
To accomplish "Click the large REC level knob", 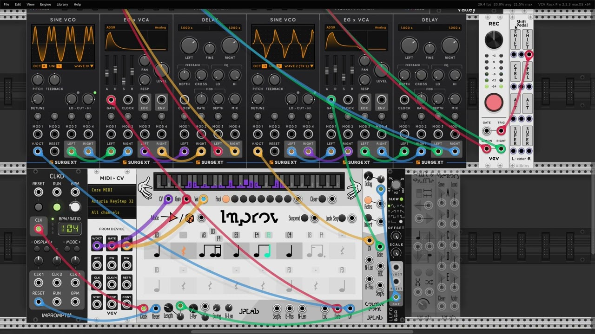I will 494,40.
